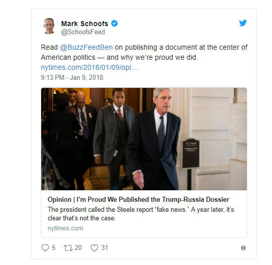The image size is (272, 265).
Task: Open the article preview photo
Action: click(x=144, y=139)
